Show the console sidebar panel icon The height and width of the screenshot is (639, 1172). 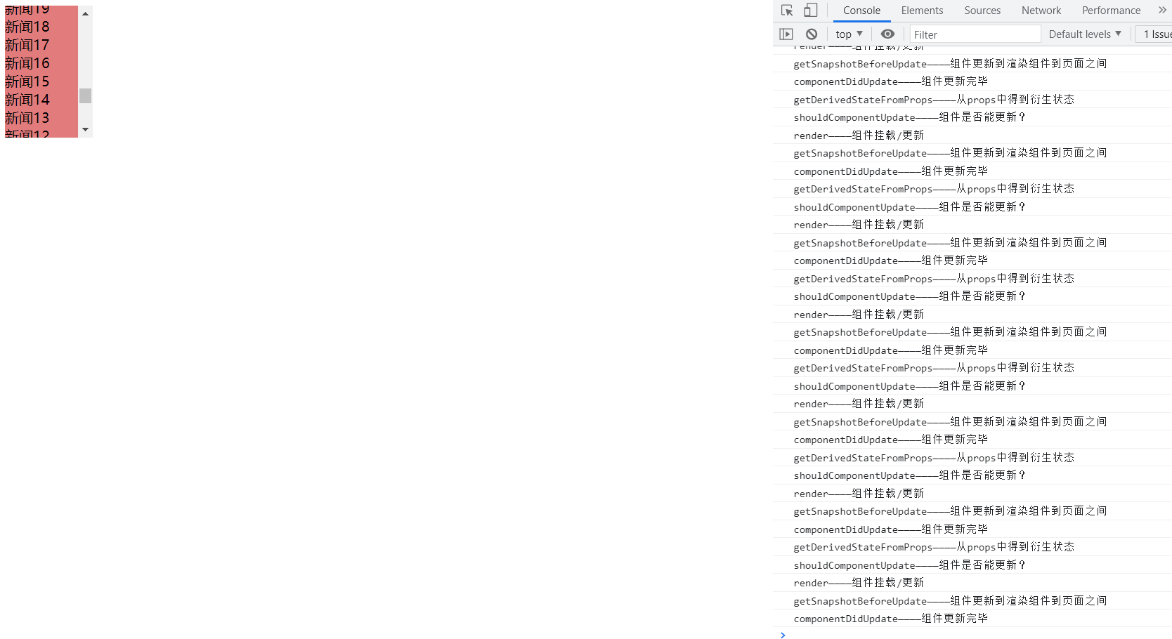786,34
